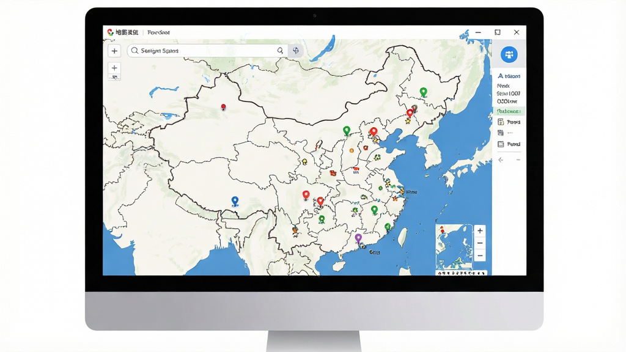Viewport: 626px width, 352px height.
Task: Click the dash button beside the back arrow
Action: (x=518, y=160)
